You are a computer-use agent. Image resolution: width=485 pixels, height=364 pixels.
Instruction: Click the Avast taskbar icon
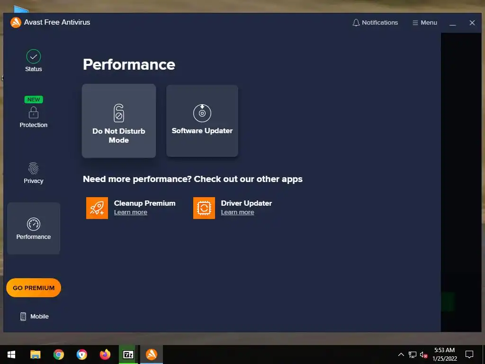click(152, 355)
